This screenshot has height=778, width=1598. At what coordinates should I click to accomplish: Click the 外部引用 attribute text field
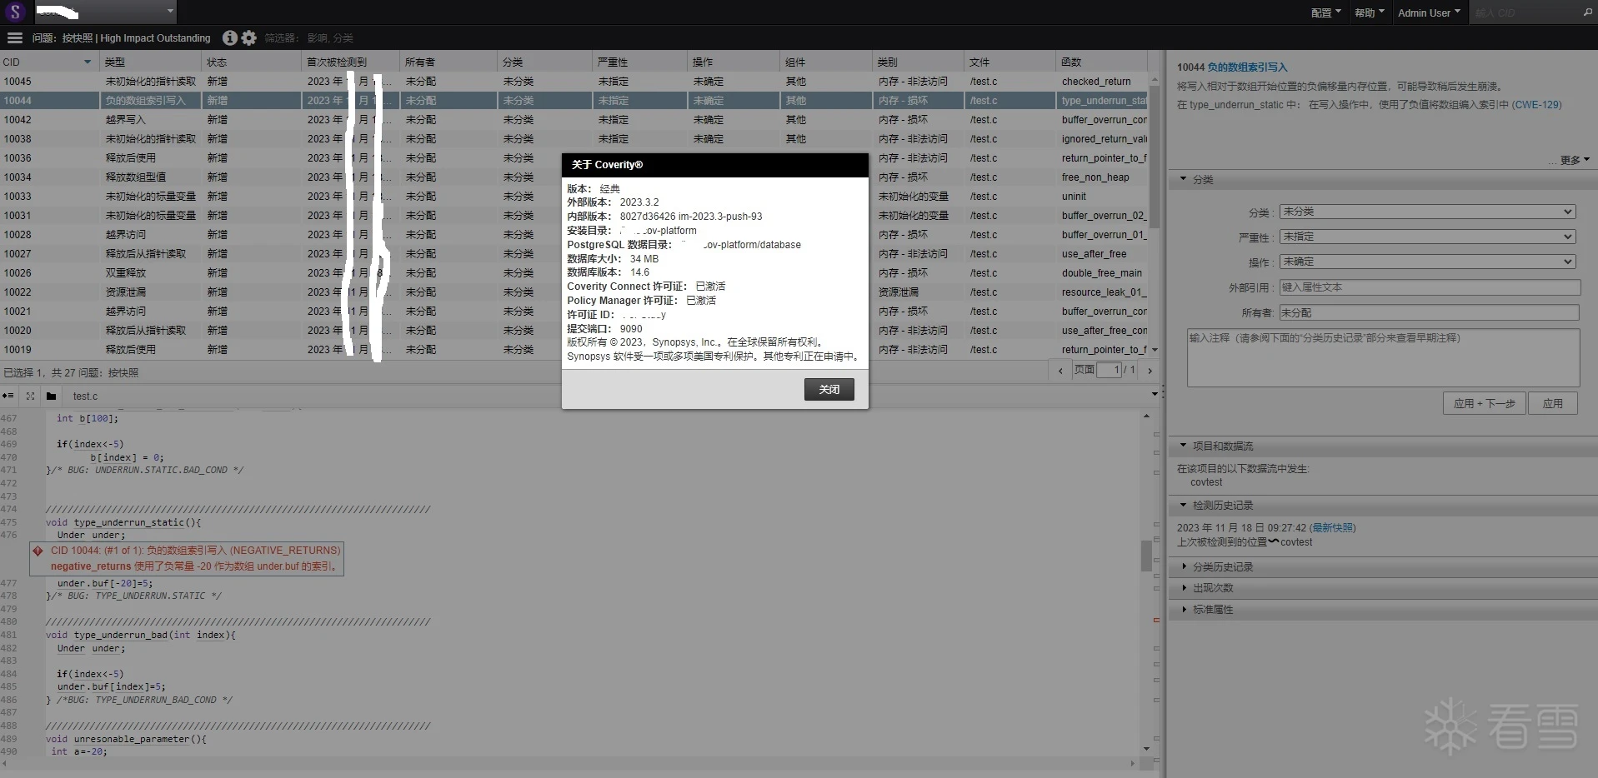[1430, 287]
